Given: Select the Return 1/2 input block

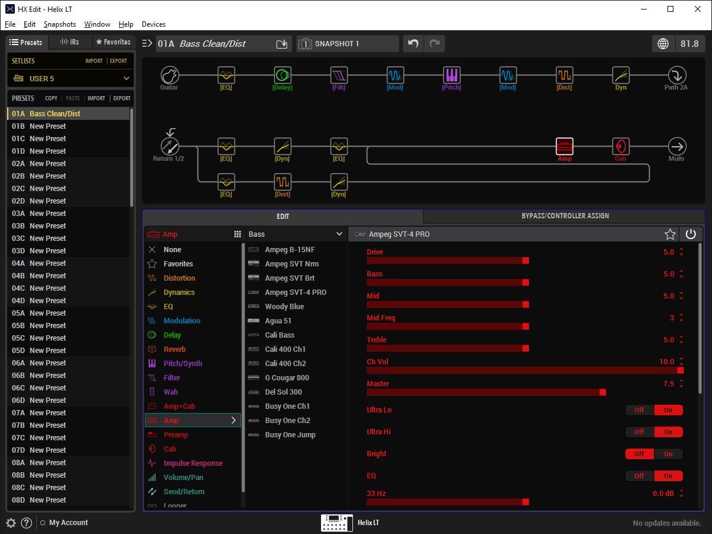Looking at the screenshot, I should pyautogui.click(x=170, y=146).
